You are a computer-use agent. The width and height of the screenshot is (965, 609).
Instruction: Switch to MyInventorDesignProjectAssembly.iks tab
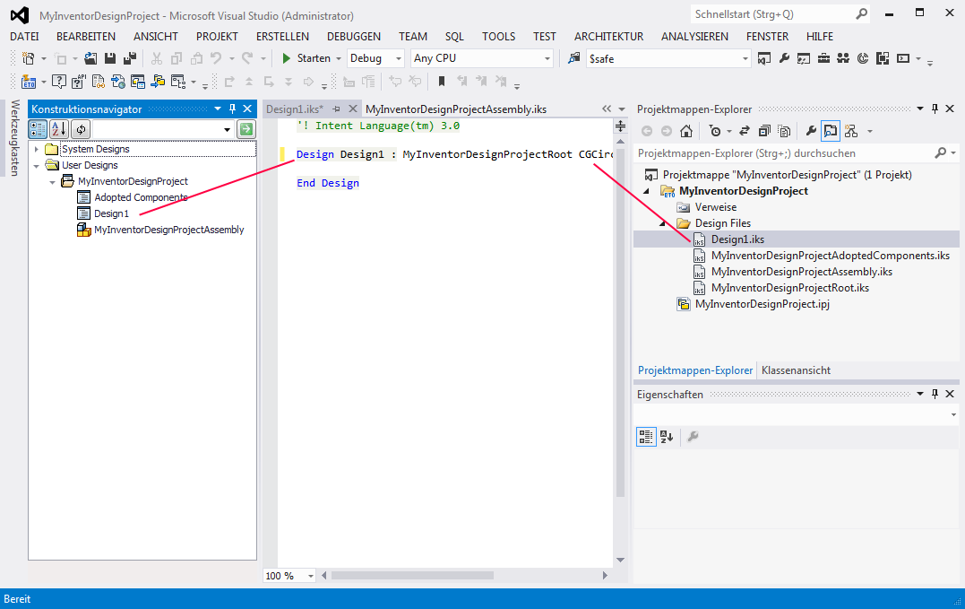(456, 109)
